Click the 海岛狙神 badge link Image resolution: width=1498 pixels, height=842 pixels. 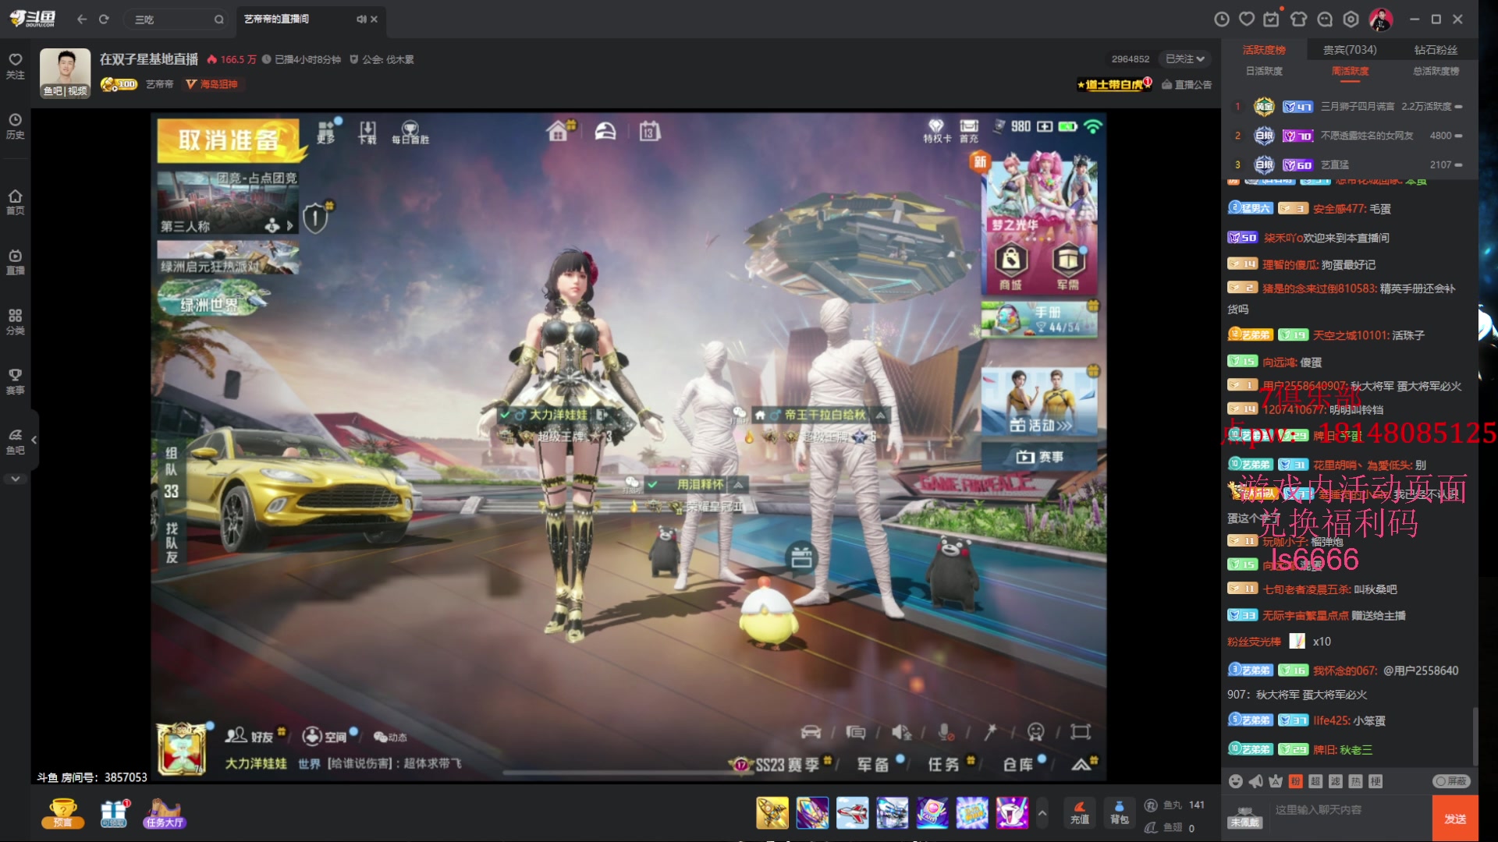(213, 84)
